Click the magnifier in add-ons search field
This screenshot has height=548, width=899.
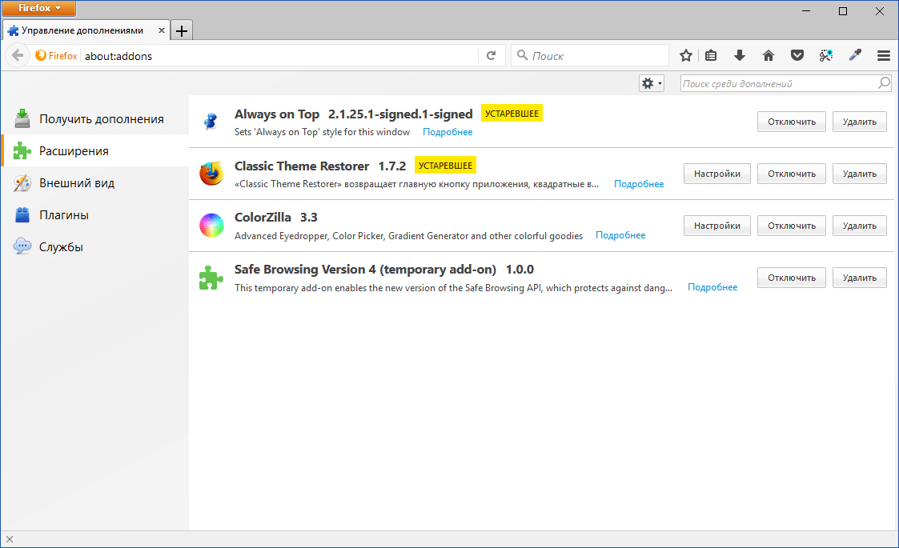coord(884,83)
